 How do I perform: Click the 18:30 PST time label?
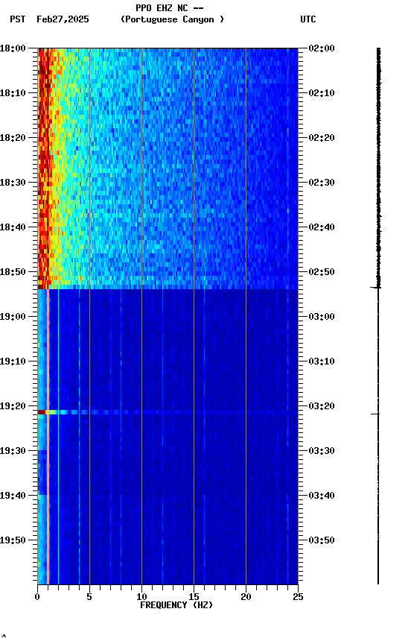pos(13,183)
